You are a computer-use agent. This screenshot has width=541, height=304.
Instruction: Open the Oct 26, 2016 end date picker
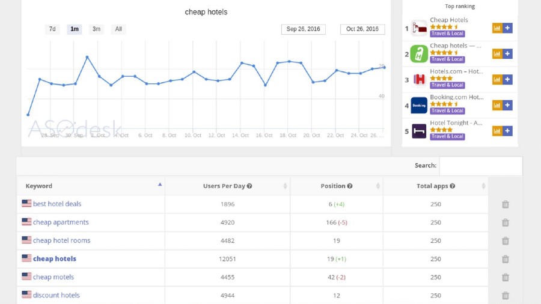click(362, 29)
